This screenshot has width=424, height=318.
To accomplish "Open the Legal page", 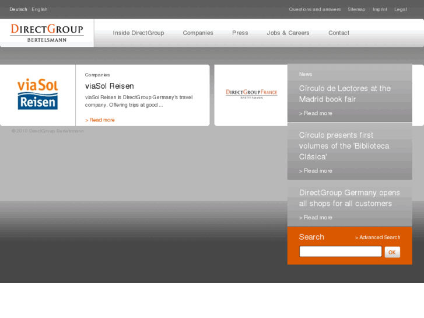I will [401, 9].
